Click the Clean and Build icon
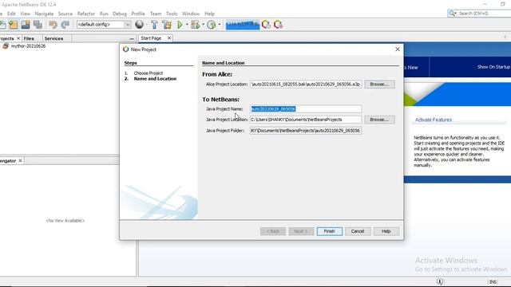Image resolution: width=511 pixels, height=287 pixels. coord(167,25)
